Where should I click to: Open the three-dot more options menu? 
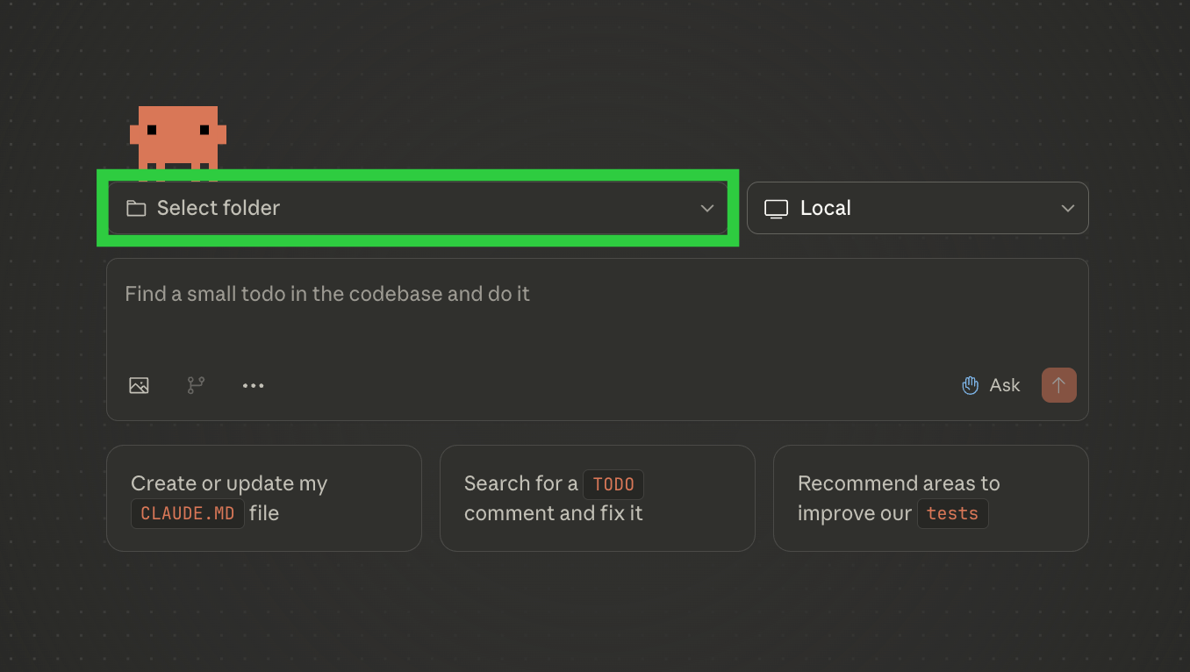(254, 385)
